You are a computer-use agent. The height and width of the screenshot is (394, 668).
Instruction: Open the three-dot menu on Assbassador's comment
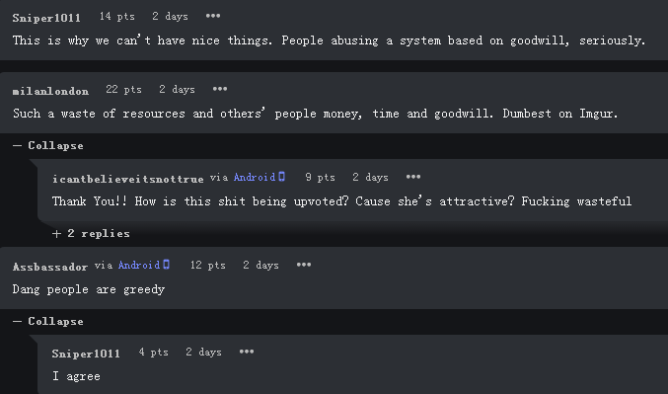pyautogui.click(x=304, y=265)
